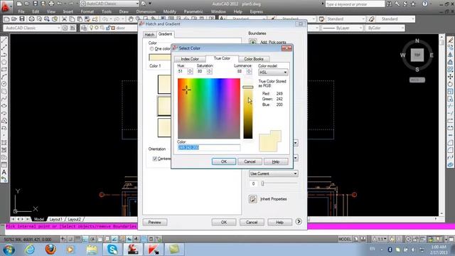Image resolution: width=455 pixels, height=256 pixels.
Task: Open the ByLayer linetype dropdown
Action: coord(343,28)
